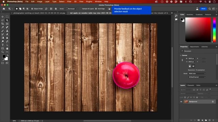The height and width of the screenshot is (122, 218).
Task: Enable Sample All Layers checkbox
Action: [x=80, y=9]
